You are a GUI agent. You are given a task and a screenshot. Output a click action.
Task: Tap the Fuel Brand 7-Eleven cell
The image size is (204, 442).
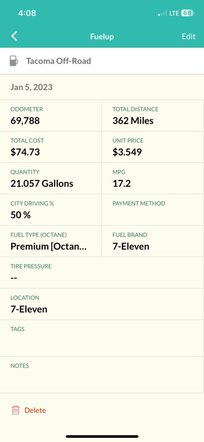153,241
